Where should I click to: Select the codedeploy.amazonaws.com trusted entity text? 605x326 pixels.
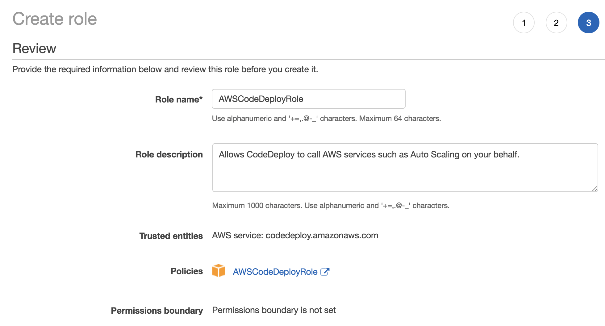click(322, 236)
